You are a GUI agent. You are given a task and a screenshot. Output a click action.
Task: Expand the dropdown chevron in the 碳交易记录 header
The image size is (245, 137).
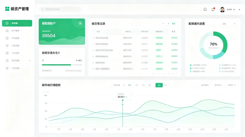point(163,24)
